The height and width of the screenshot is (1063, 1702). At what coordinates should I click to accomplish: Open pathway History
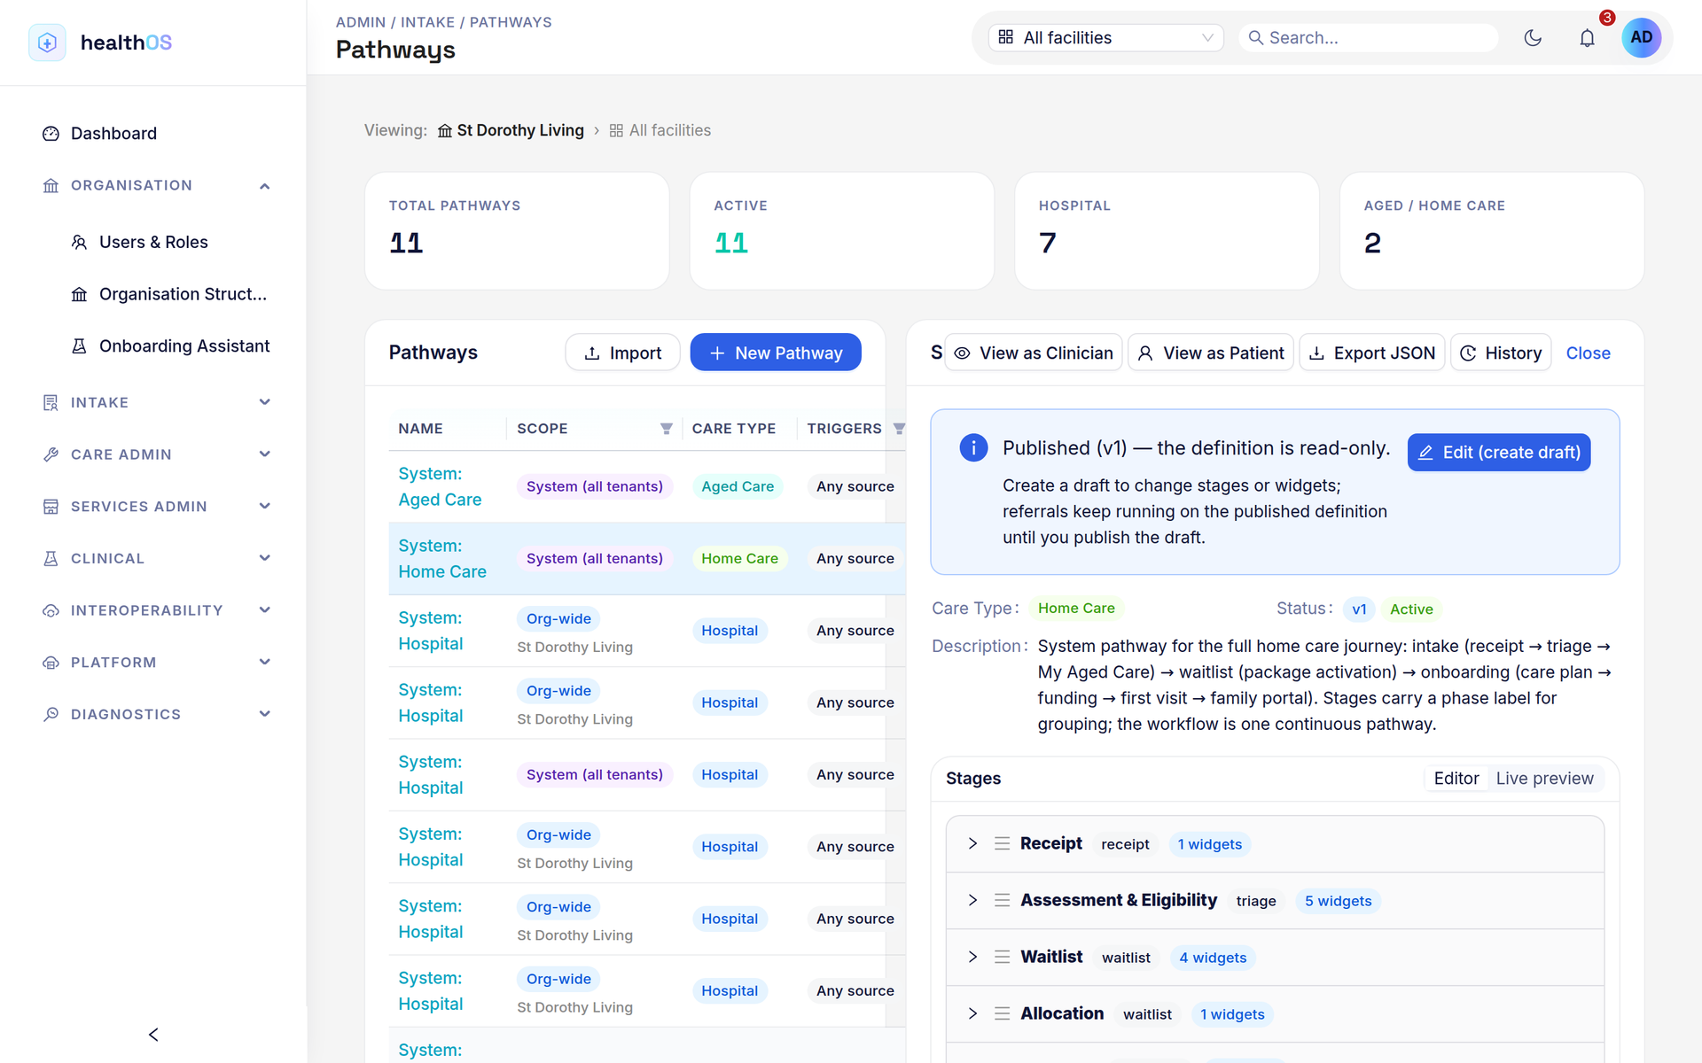(1501, 353)
